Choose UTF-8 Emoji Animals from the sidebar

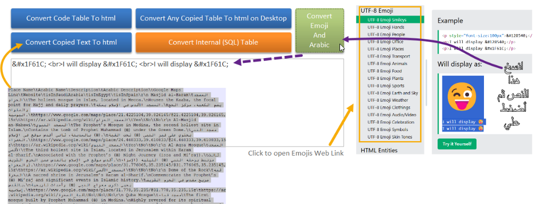tap(387, 63)
